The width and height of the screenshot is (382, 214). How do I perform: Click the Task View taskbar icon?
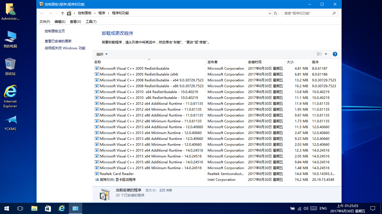pos(20,208)
